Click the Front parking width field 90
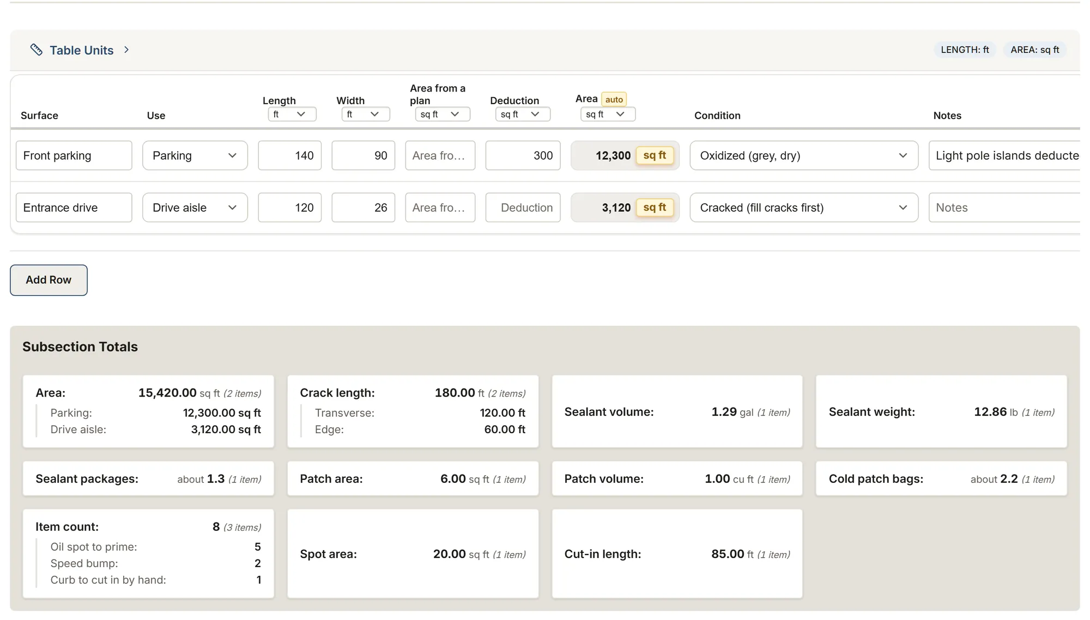Image resolution: width=1090 pixels, height=620 pixels. point(364,155)
